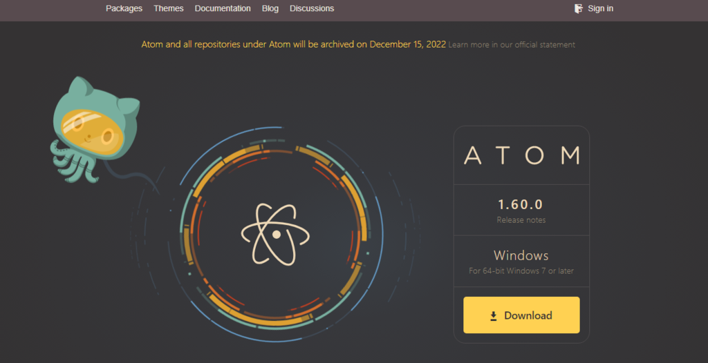
Task: Open the Discussions page
Action: pos(312,8)
